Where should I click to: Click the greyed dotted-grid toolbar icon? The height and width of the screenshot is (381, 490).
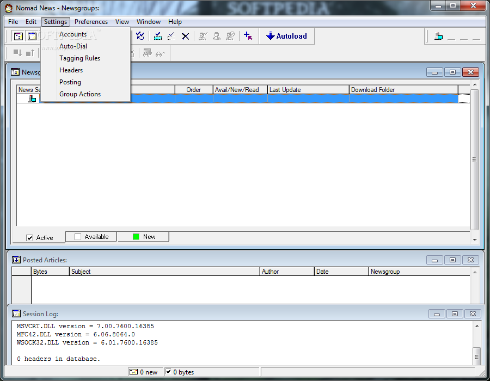[147, 53]
